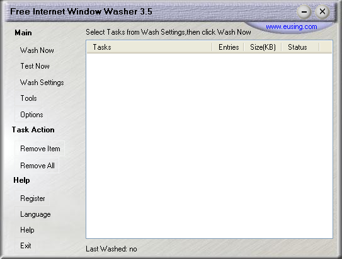Open the Register option
The width and height of the screenshot is (342, 259).
33,199
